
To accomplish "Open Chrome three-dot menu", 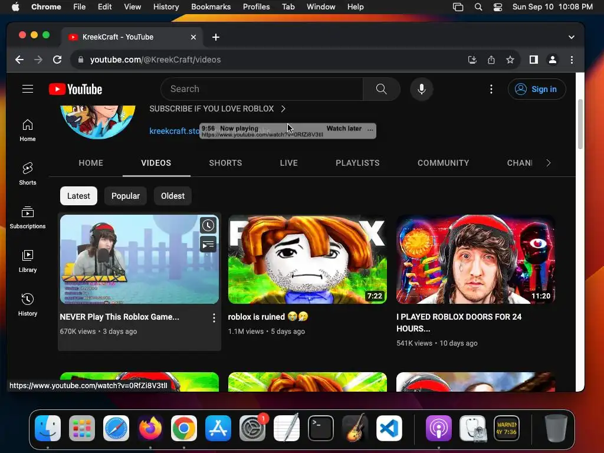I will pos(572,60).
